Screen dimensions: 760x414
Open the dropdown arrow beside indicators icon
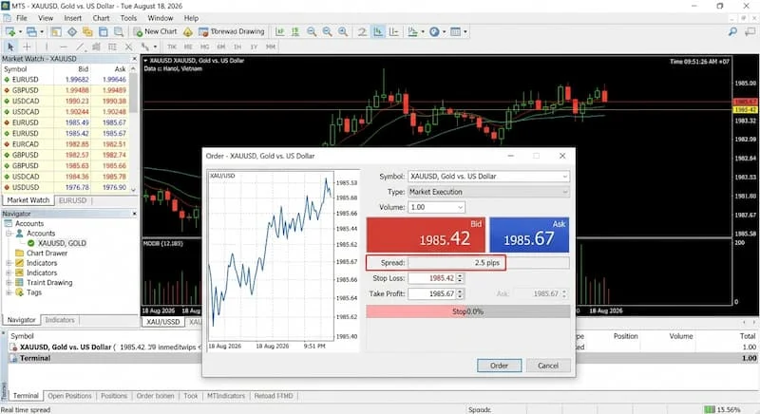pos(423,32)
